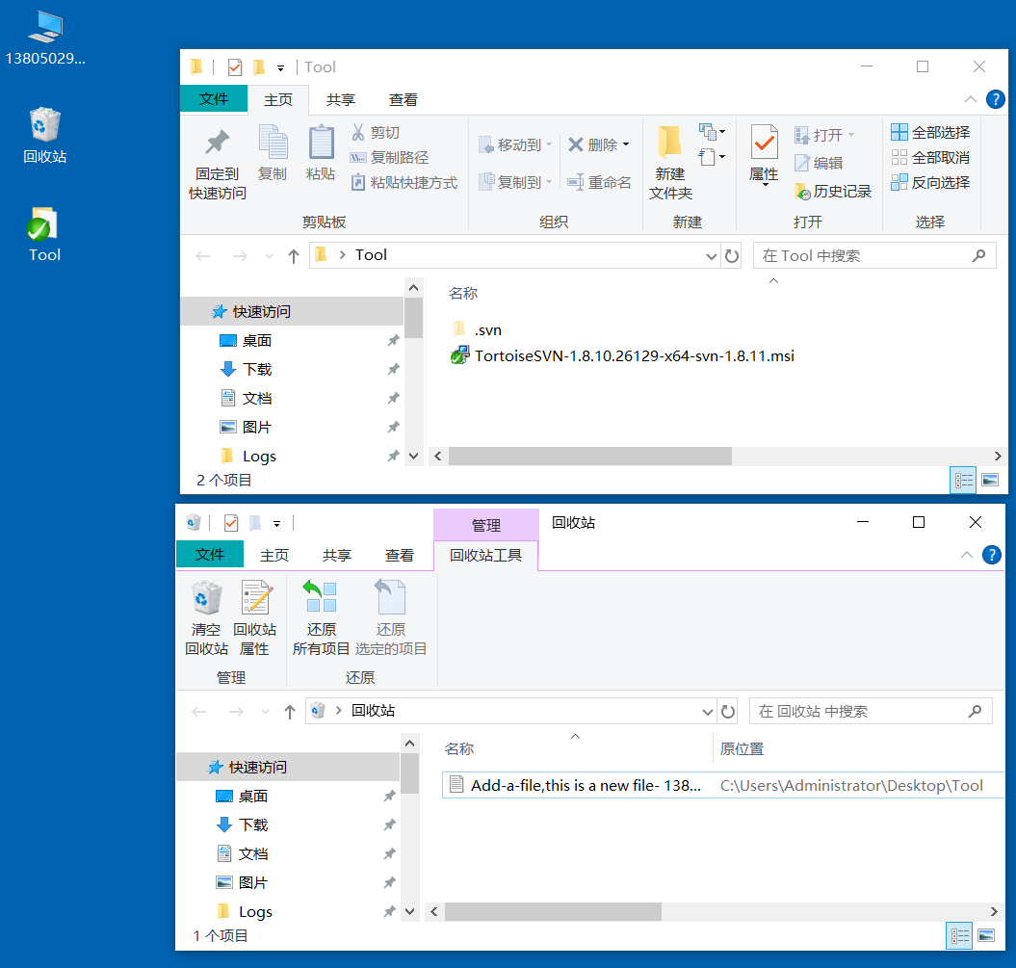Open the 文件 menu in 回收站 window
Image resolution: width=1016 pixels, height=968 pixels.
209,555
